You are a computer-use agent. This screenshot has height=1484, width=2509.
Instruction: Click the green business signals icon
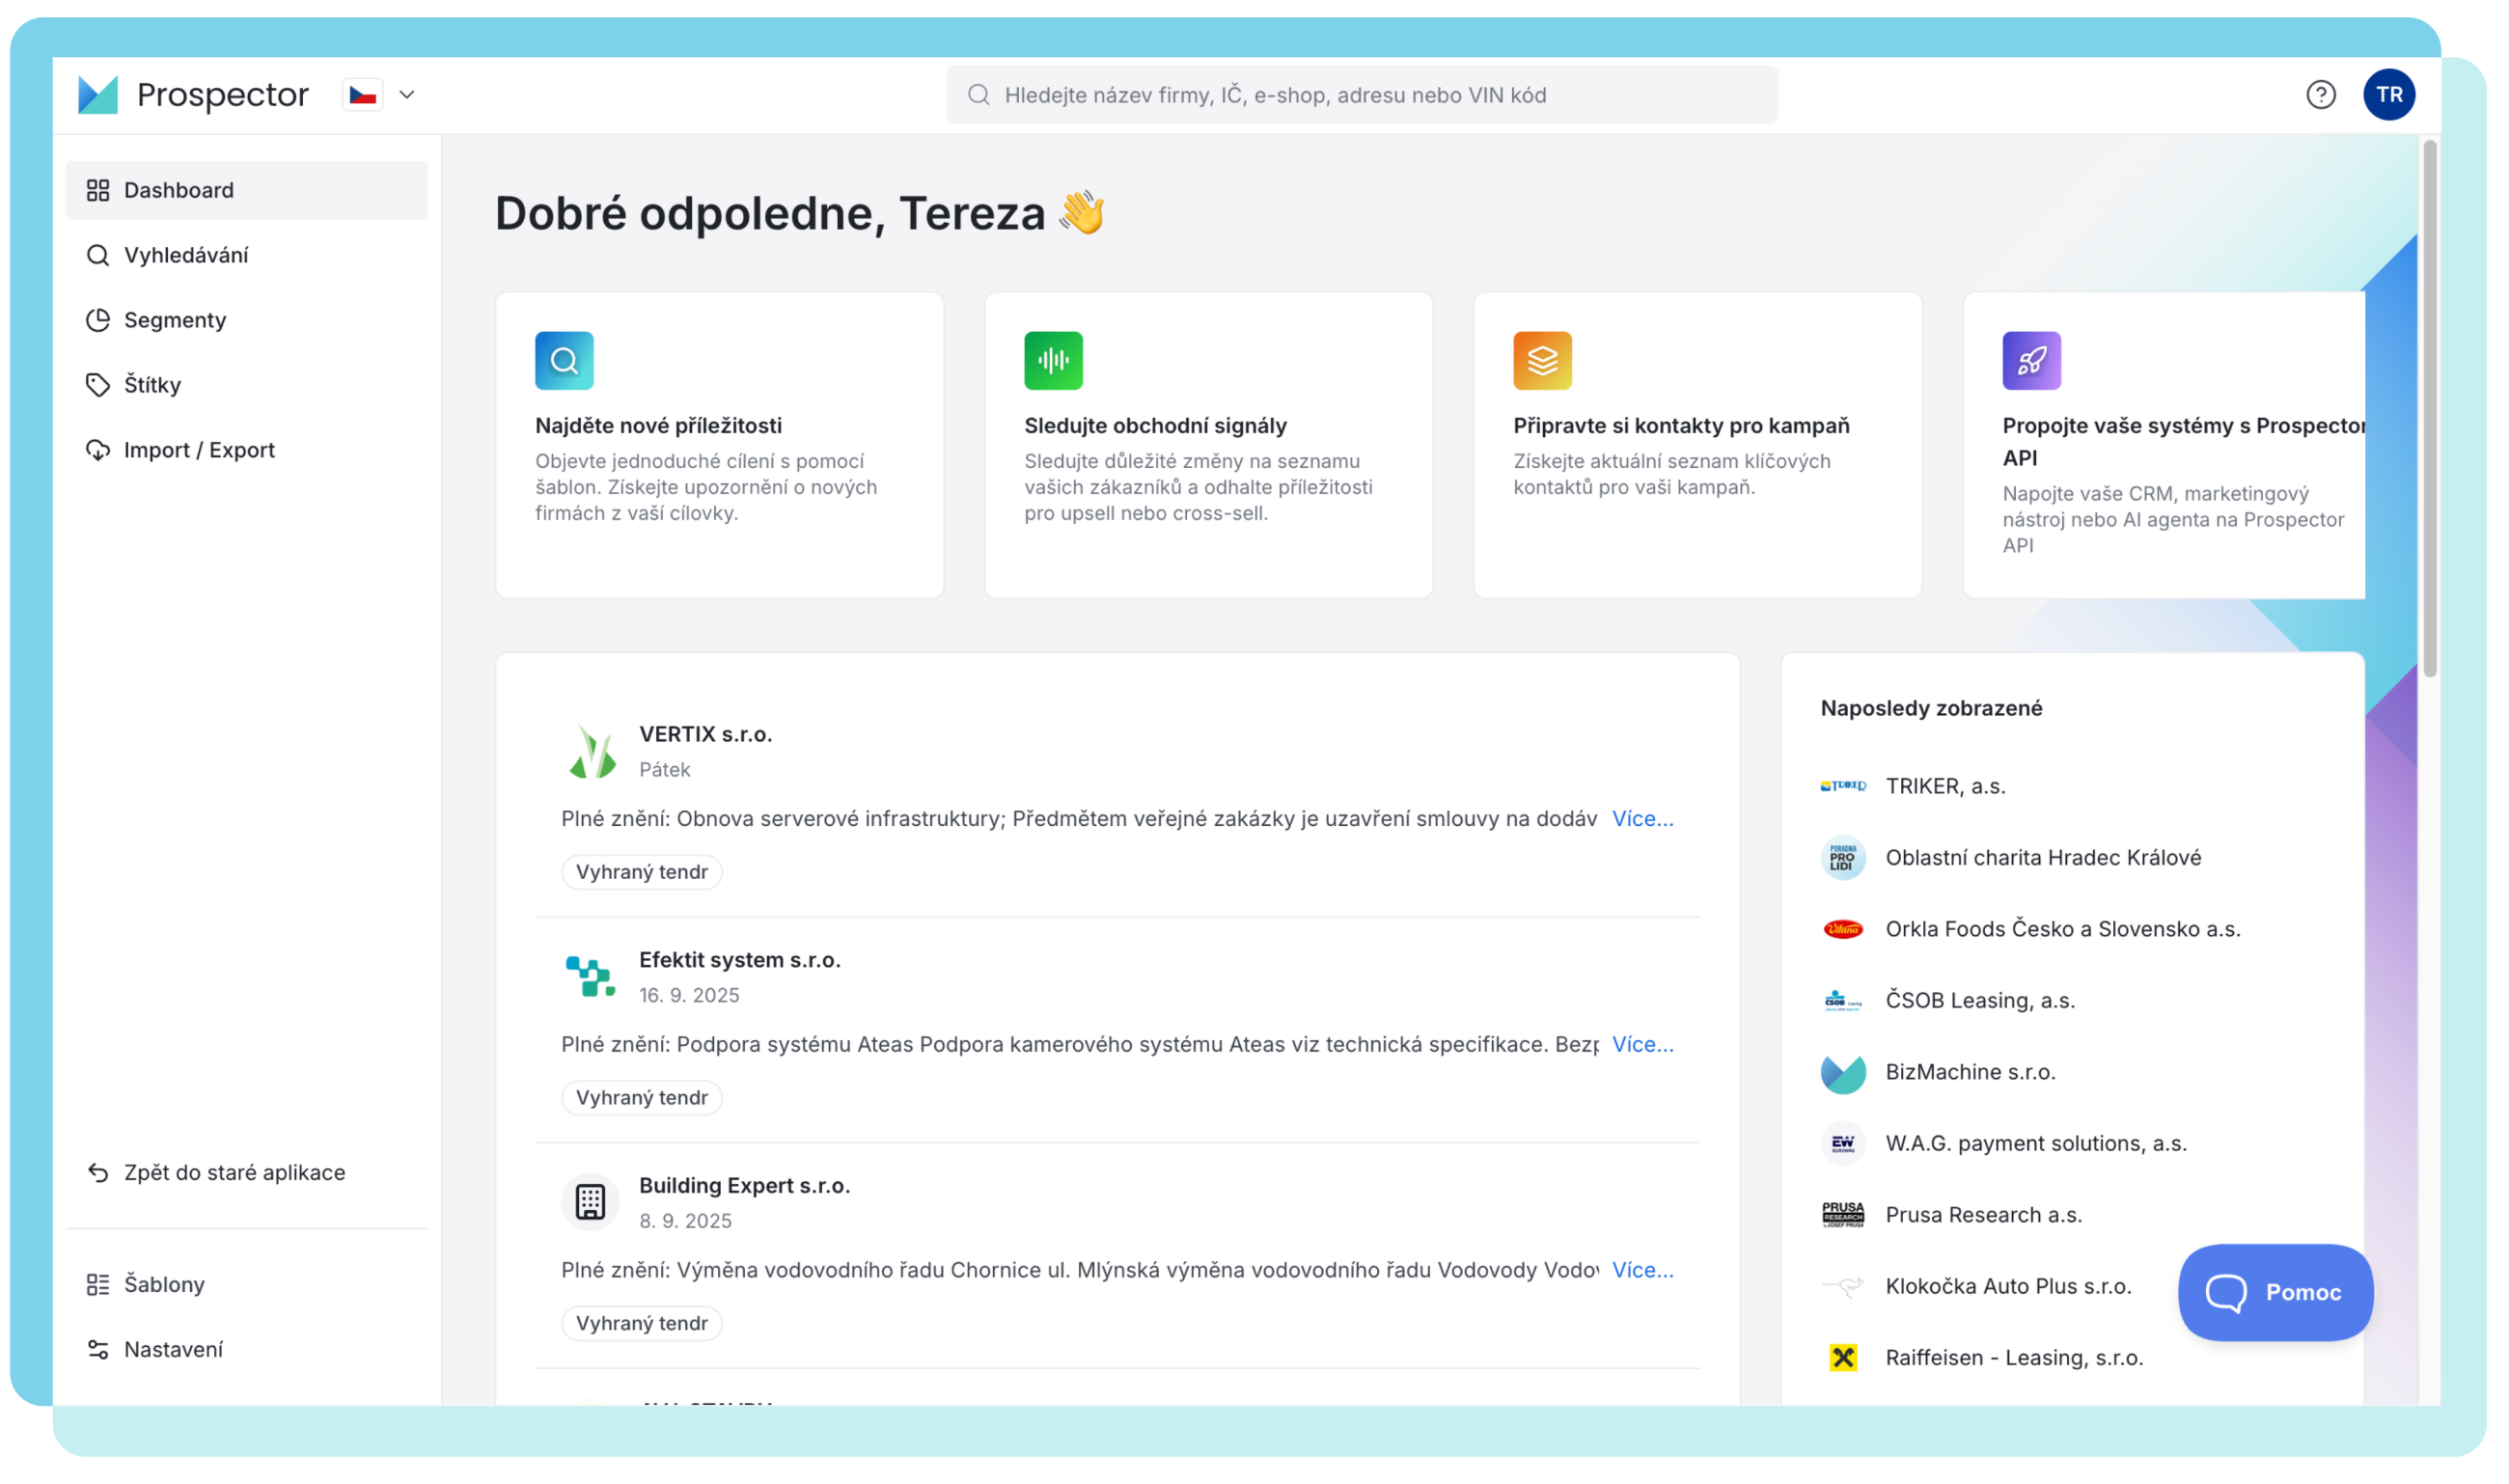coord(1053,360)
